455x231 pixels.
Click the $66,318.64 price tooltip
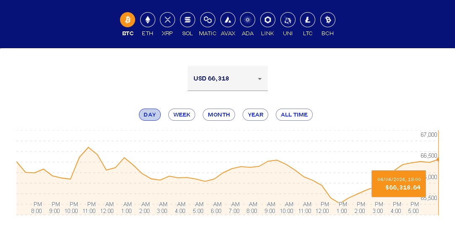coord(398,184)
